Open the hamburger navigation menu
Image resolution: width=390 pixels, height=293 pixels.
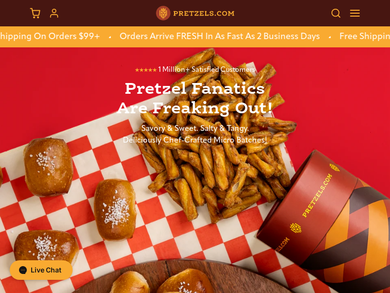(x=355, y=13)
